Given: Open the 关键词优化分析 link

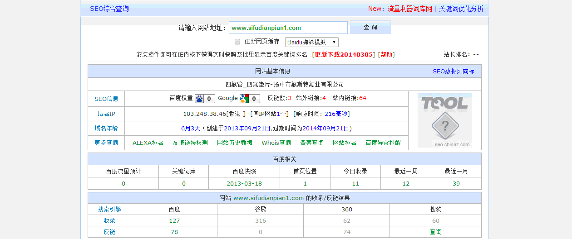Looking at the screenshot, I should click(x=461, y=9).
